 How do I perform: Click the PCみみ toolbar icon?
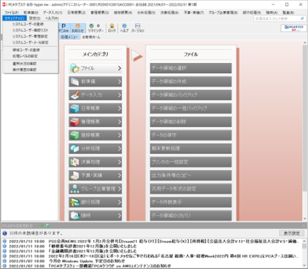64,28
